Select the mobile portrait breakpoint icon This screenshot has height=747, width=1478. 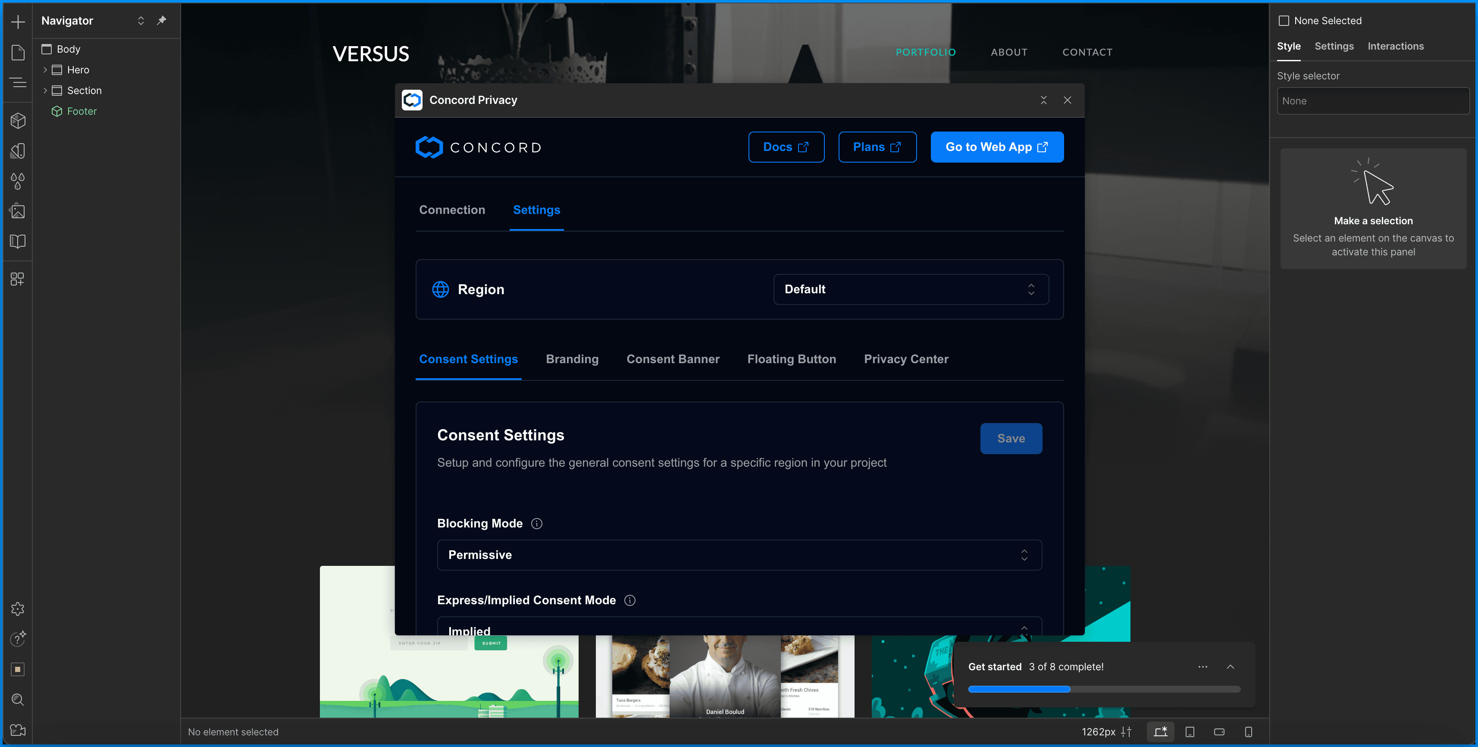click(x=1248, y=731)
